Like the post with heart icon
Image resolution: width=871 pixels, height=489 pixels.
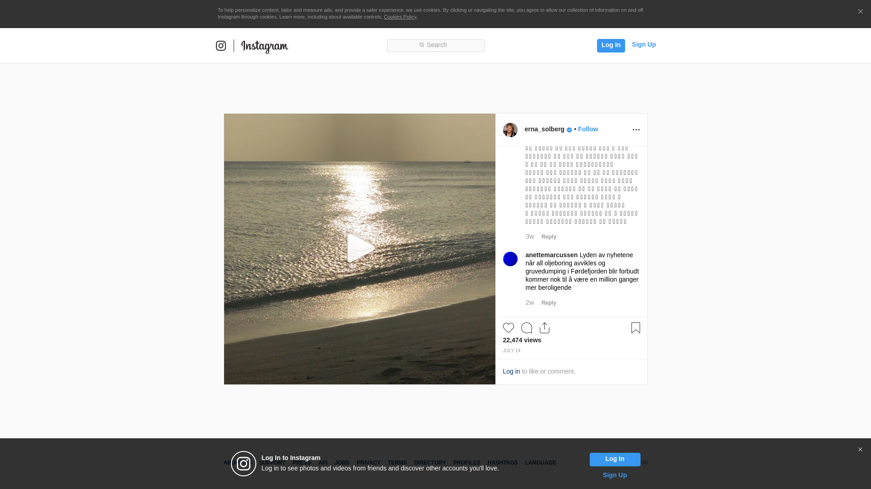509,328
